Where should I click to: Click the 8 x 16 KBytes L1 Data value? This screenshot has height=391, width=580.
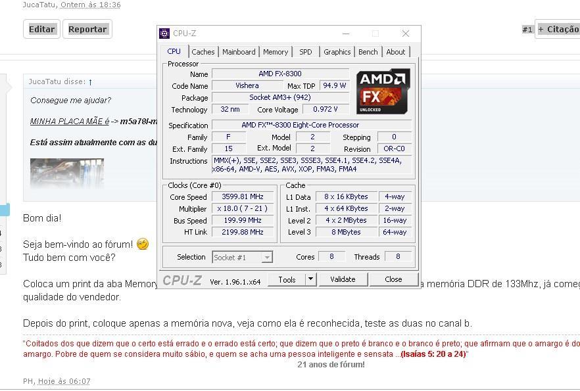[346, 196]
